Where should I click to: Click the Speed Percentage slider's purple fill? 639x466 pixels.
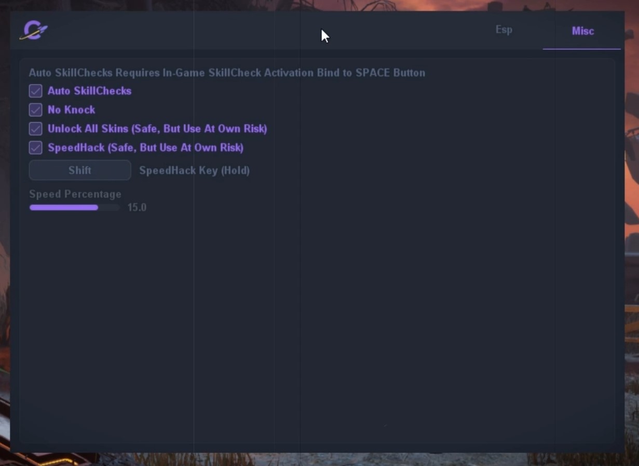[63, 208]
